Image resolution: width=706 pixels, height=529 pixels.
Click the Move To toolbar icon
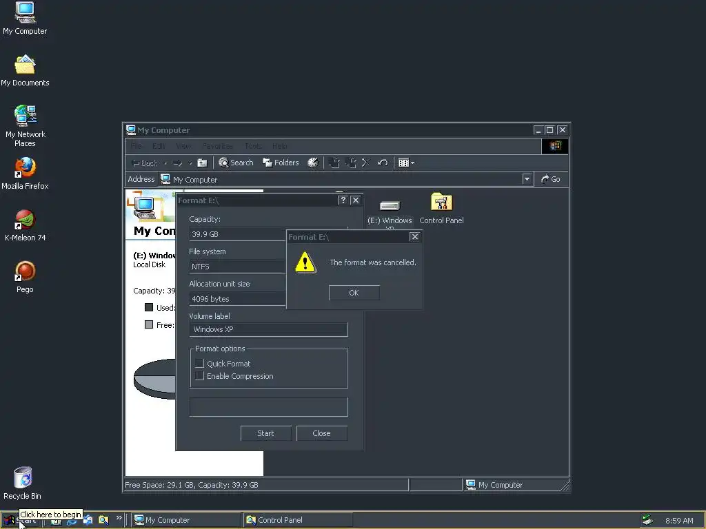pos(334,163)
